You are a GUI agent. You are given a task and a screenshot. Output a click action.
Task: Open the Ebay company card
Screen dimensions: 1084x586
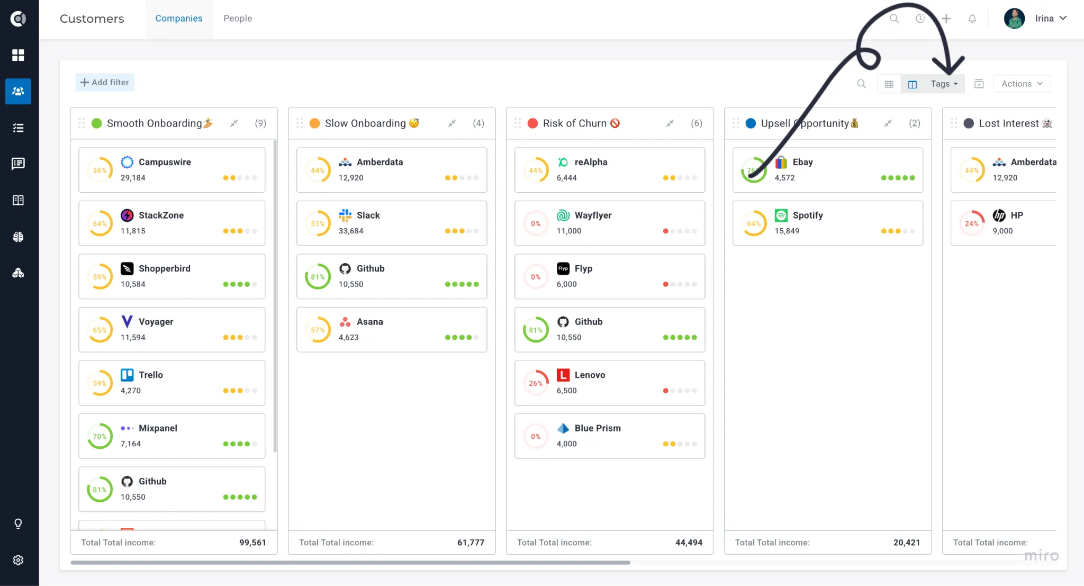[x=827, y=170]
